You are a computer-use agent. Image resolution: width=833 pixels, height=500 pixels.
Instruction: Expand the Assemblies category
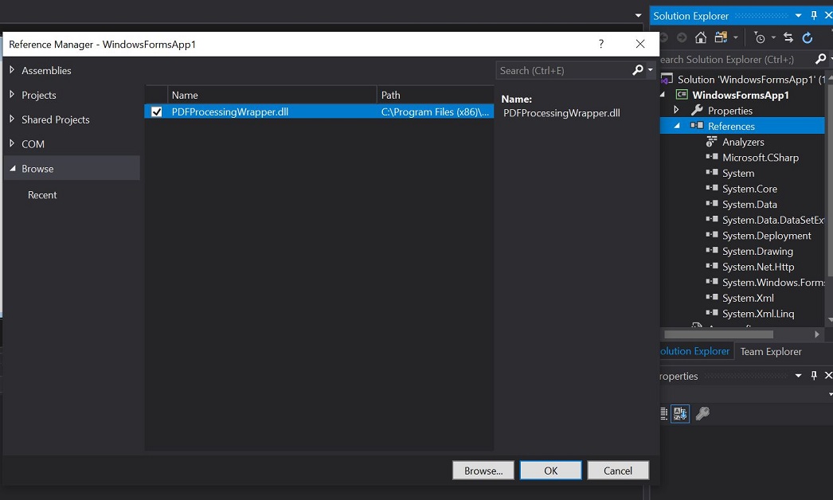[x=12, y=71]
